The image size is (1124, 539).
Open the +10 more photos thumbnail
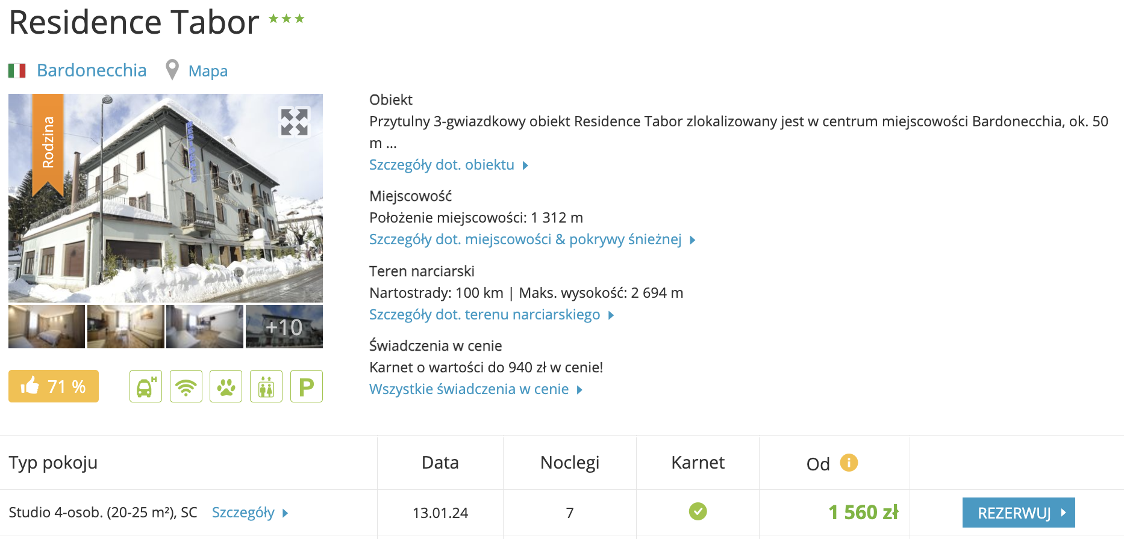click(x=284, y=327)
